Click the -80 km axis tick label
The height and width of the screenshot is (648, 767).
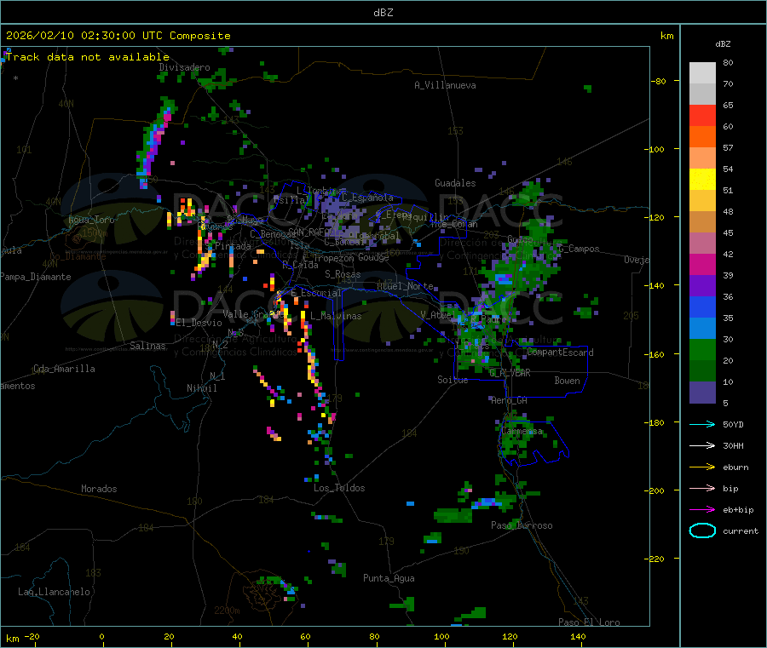coord(659,81)
